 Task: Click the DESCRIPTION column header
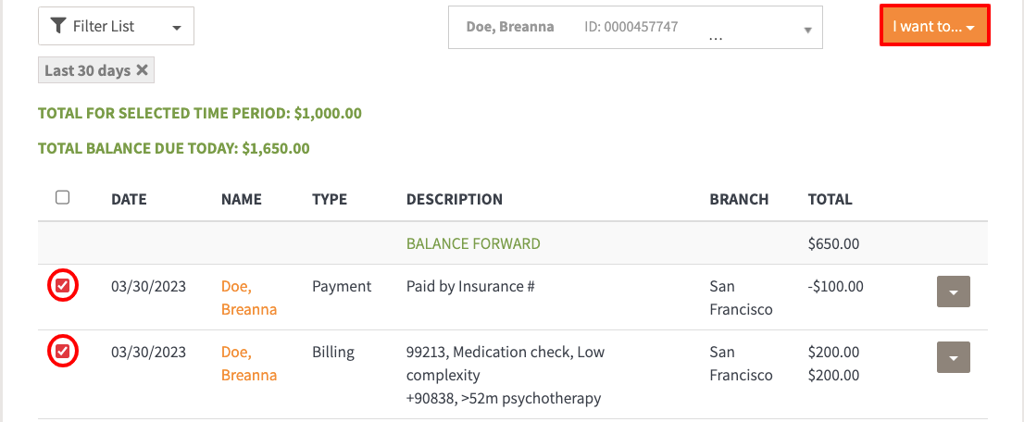(454, 199)
